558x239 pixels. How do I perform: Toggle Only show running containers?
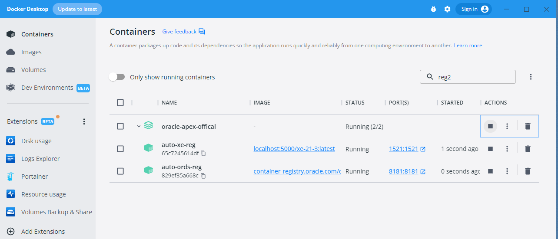[117, 77]
